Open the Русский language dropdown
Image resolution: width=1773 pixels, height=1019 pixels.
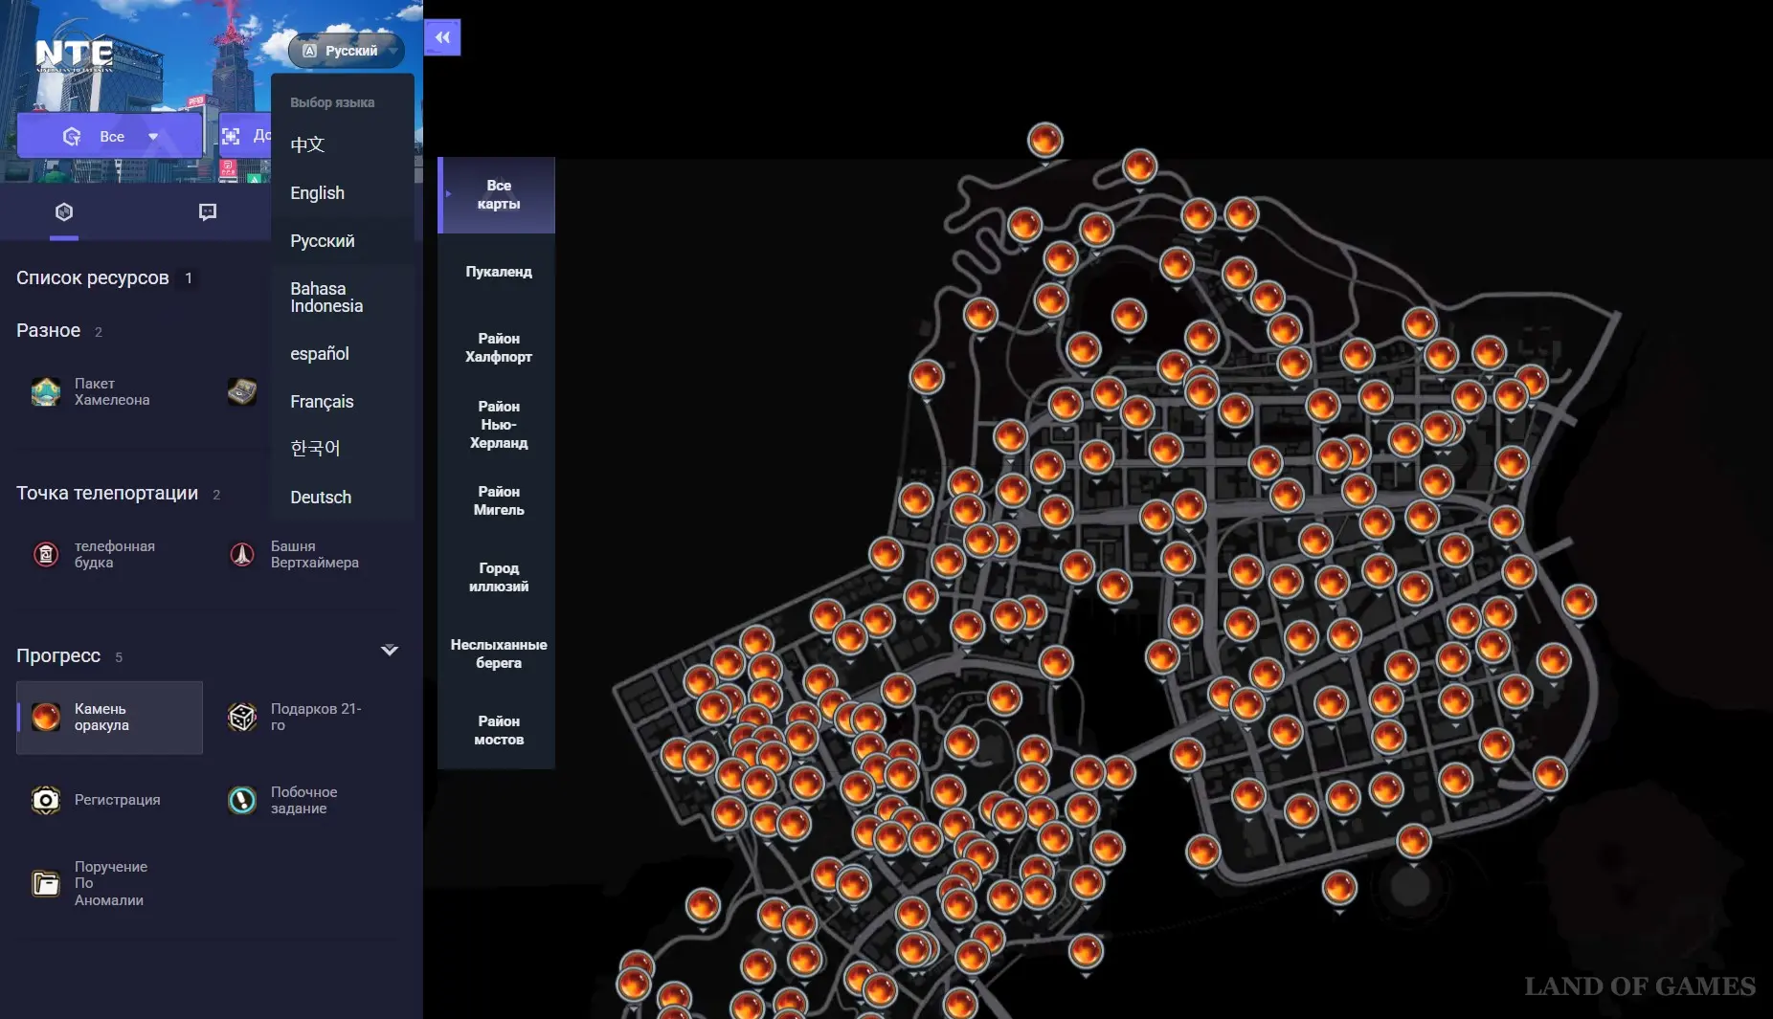click(347, 51)
